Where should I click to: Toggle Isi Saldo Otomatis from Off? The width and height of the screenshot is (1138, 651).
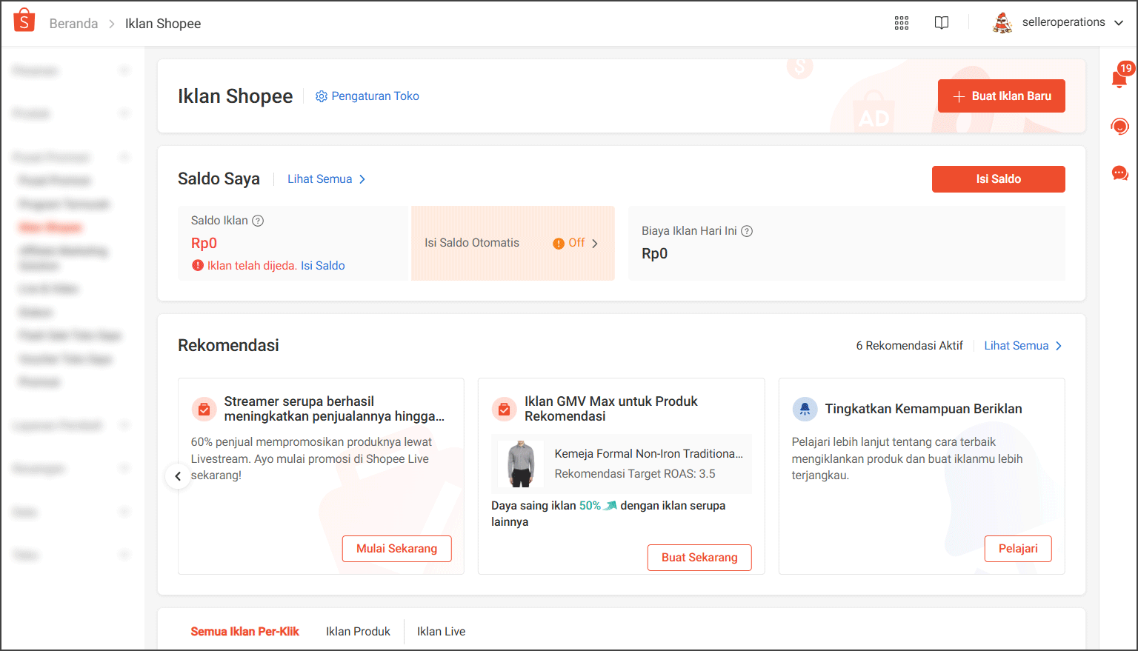pos(576,242)
